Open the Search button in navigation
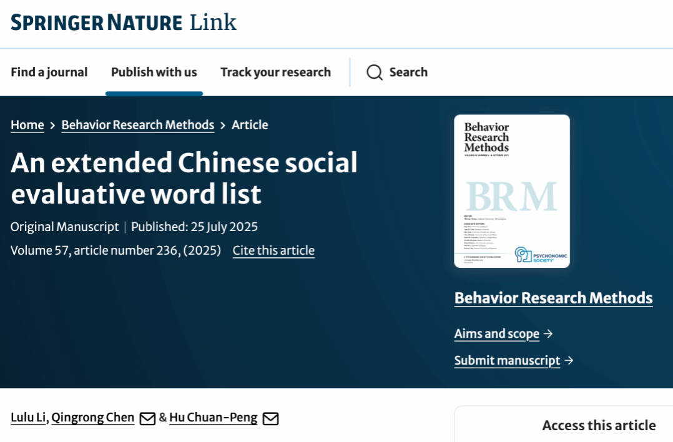The image size is (673, 442). pyautogui.click(x=397, y=72)
